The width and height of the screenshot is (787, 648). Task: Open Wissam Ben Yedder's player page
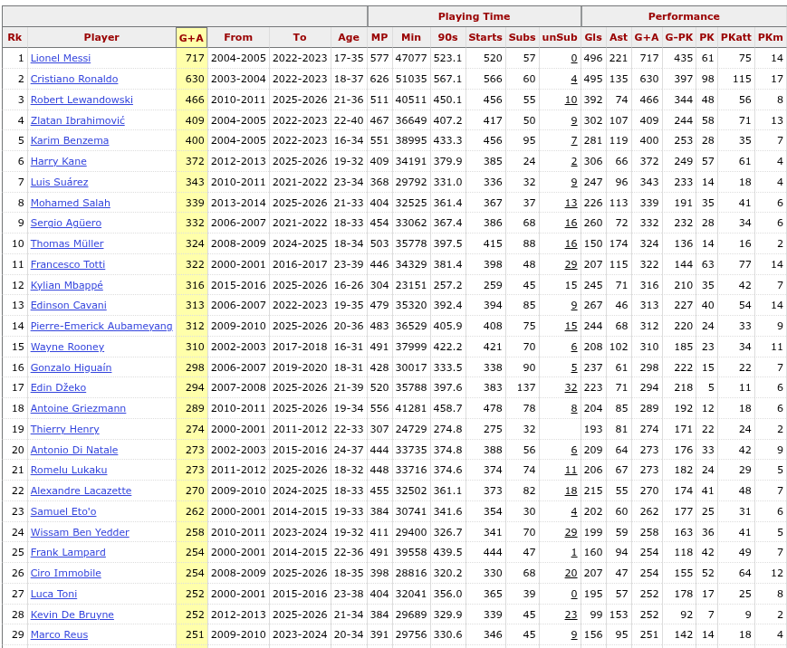tap(80, 532)
